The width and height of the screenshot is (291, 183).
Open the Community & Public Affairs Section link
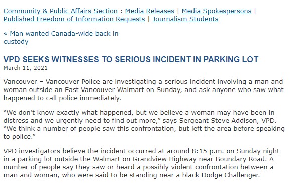[x=60, y=11]
